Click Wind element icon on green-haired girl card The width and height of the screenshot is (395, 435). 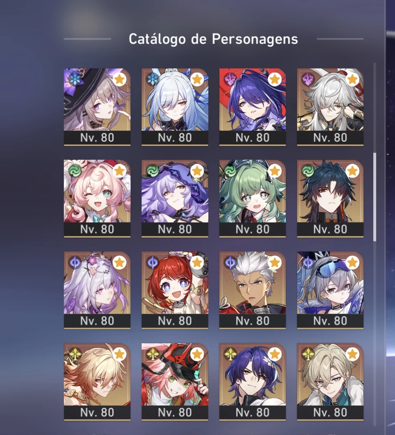230,171
